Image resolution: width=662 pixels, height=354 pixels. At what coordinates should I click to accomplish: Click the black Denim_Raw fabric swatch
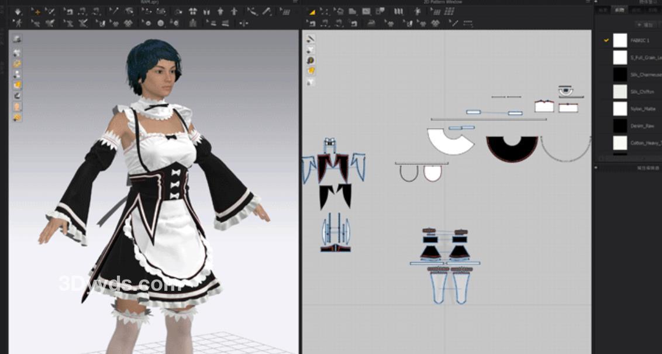620,125
